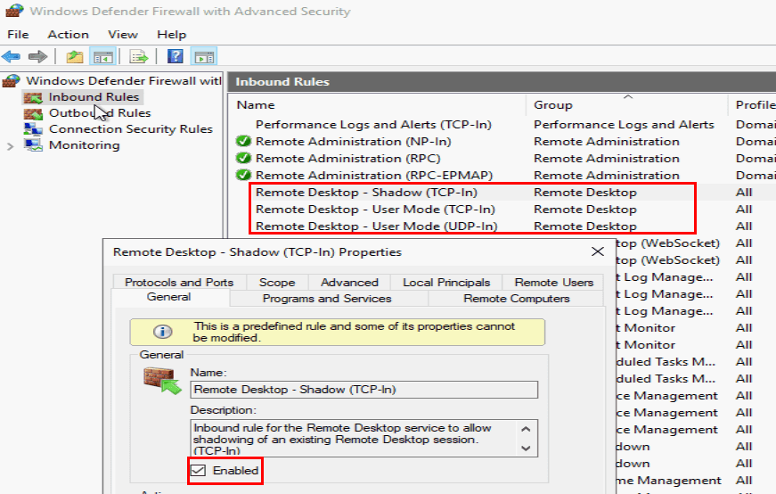Click the rule Name input field
776x494 pixels.
coord(363,390)
